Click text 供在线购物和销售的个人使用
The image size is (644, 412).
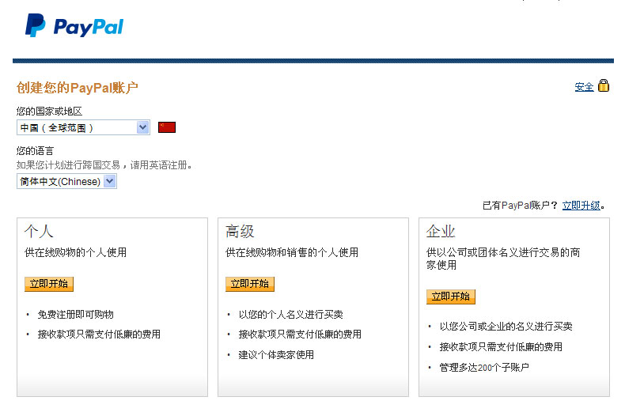(292, 252)
